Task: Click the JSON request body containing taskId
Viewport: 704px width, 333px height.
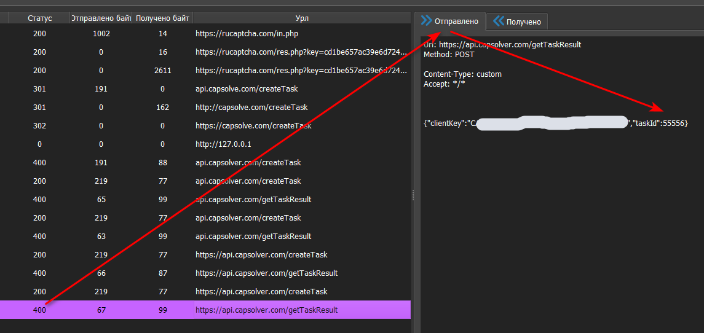Action: 555,123
